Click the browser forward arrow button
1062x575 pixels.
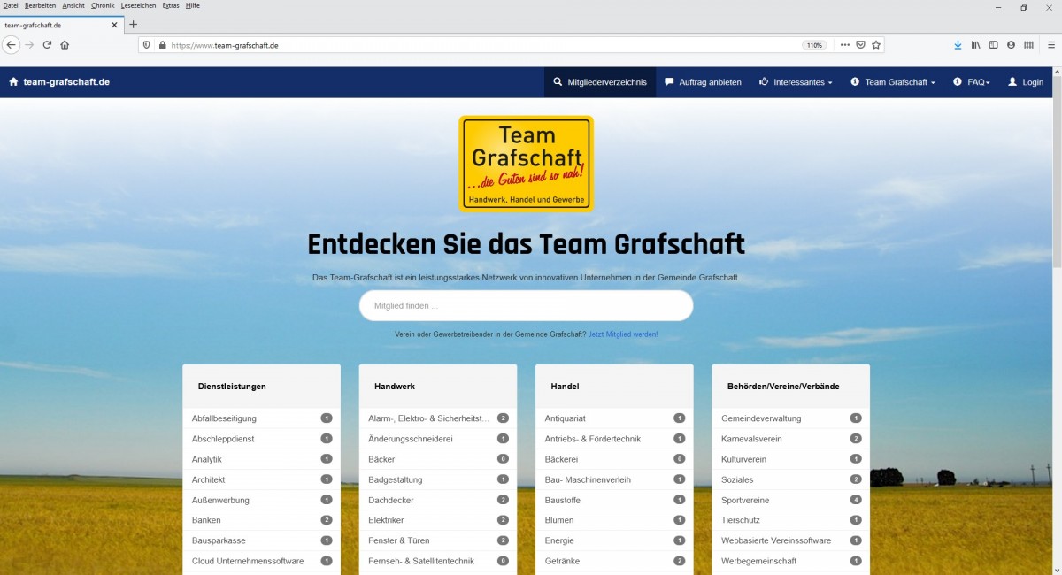(x=29, y=45)
